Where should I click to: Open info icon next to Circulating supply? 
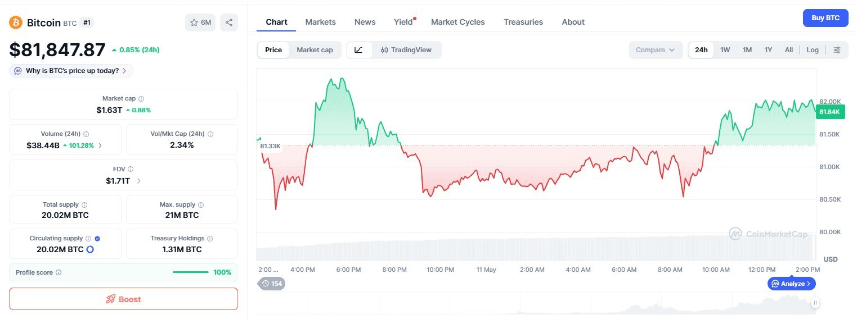88,239
